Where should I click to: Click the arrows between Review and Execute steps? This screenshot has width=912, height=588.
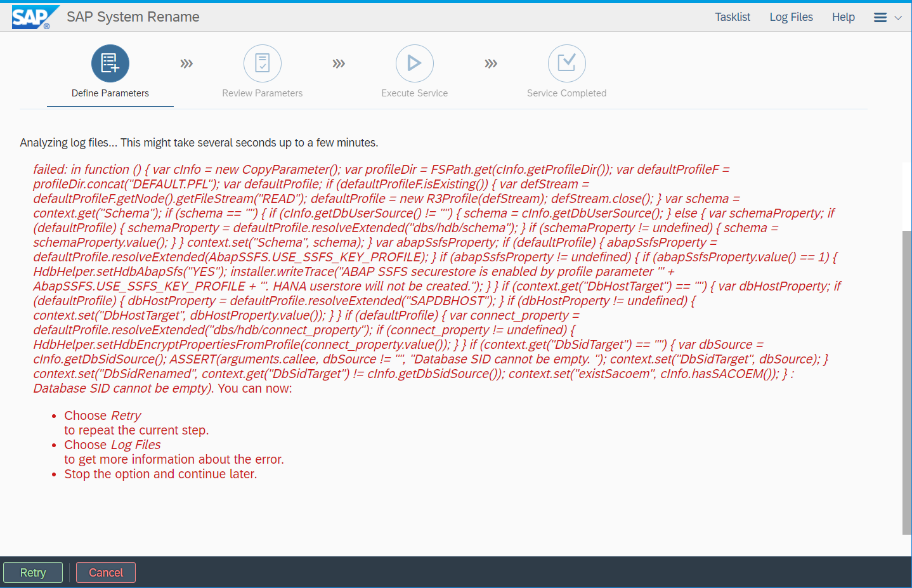coord(339,63)
